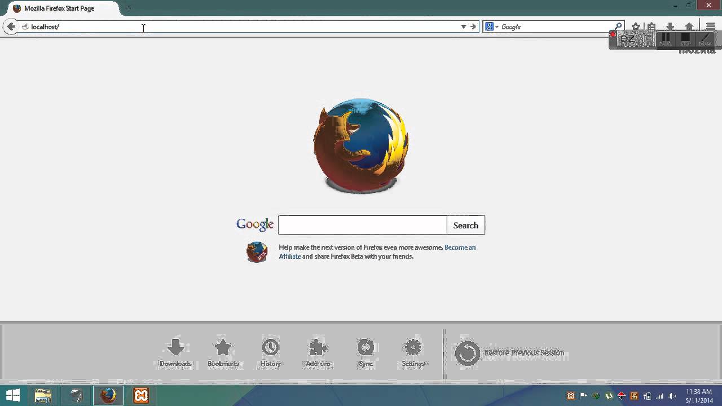
Task: Open Bookmarks from the start page
Action: pyautogui.click(x=223, y=353)
